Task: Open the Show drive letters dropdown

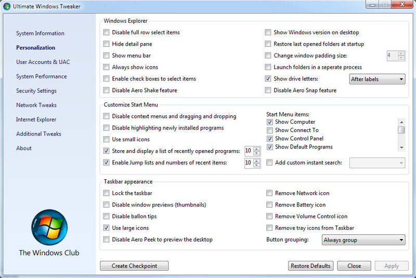Action: point(377,79)
